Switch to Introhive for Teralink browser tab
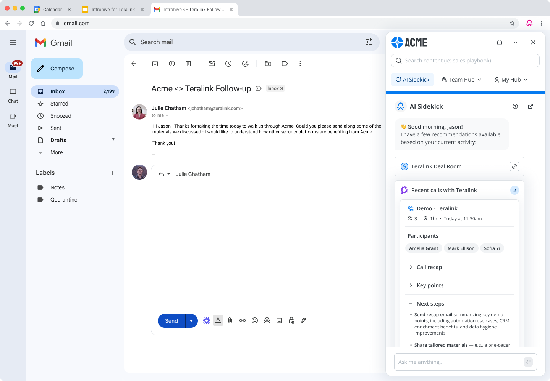Viewport: 550px width, 381px height. tap(113, 10)
